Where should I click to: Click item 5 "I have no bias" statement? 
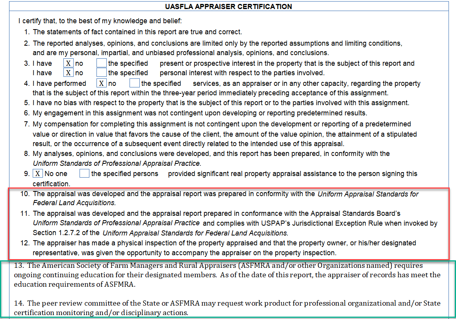(x=221, y=103)
